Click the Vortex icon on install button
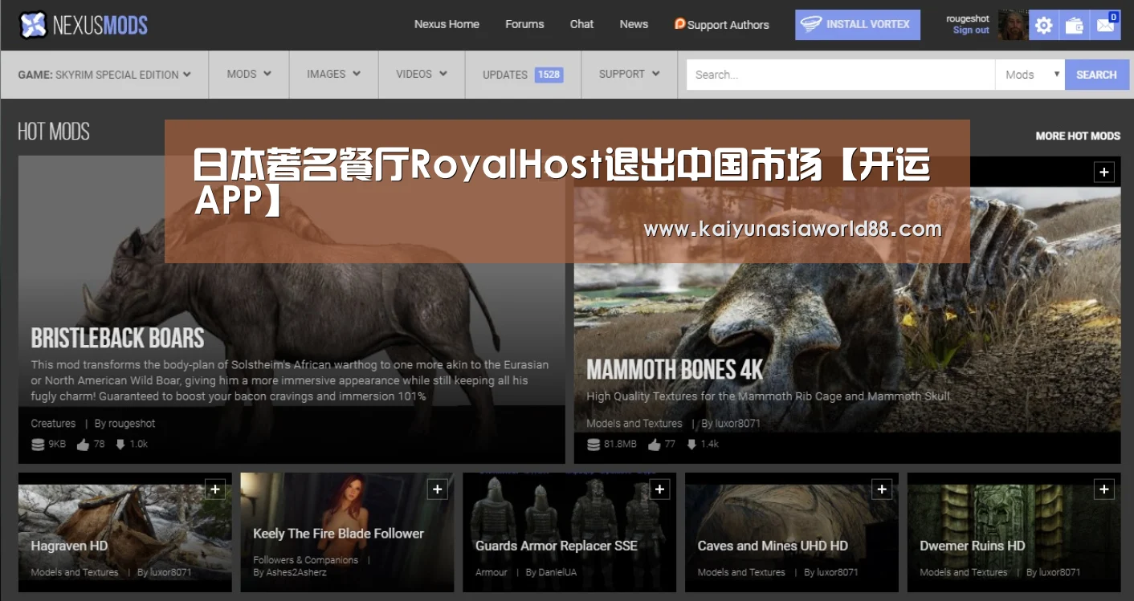 (x=811, y=24)
